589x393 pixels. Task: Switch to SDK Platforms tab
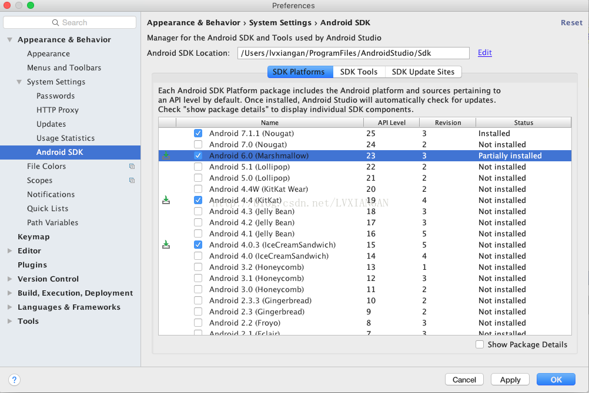300,72
